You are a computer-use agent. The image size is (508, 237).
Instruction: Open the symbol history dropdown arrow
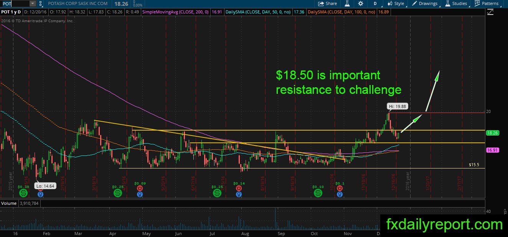[x=32, y=3]
